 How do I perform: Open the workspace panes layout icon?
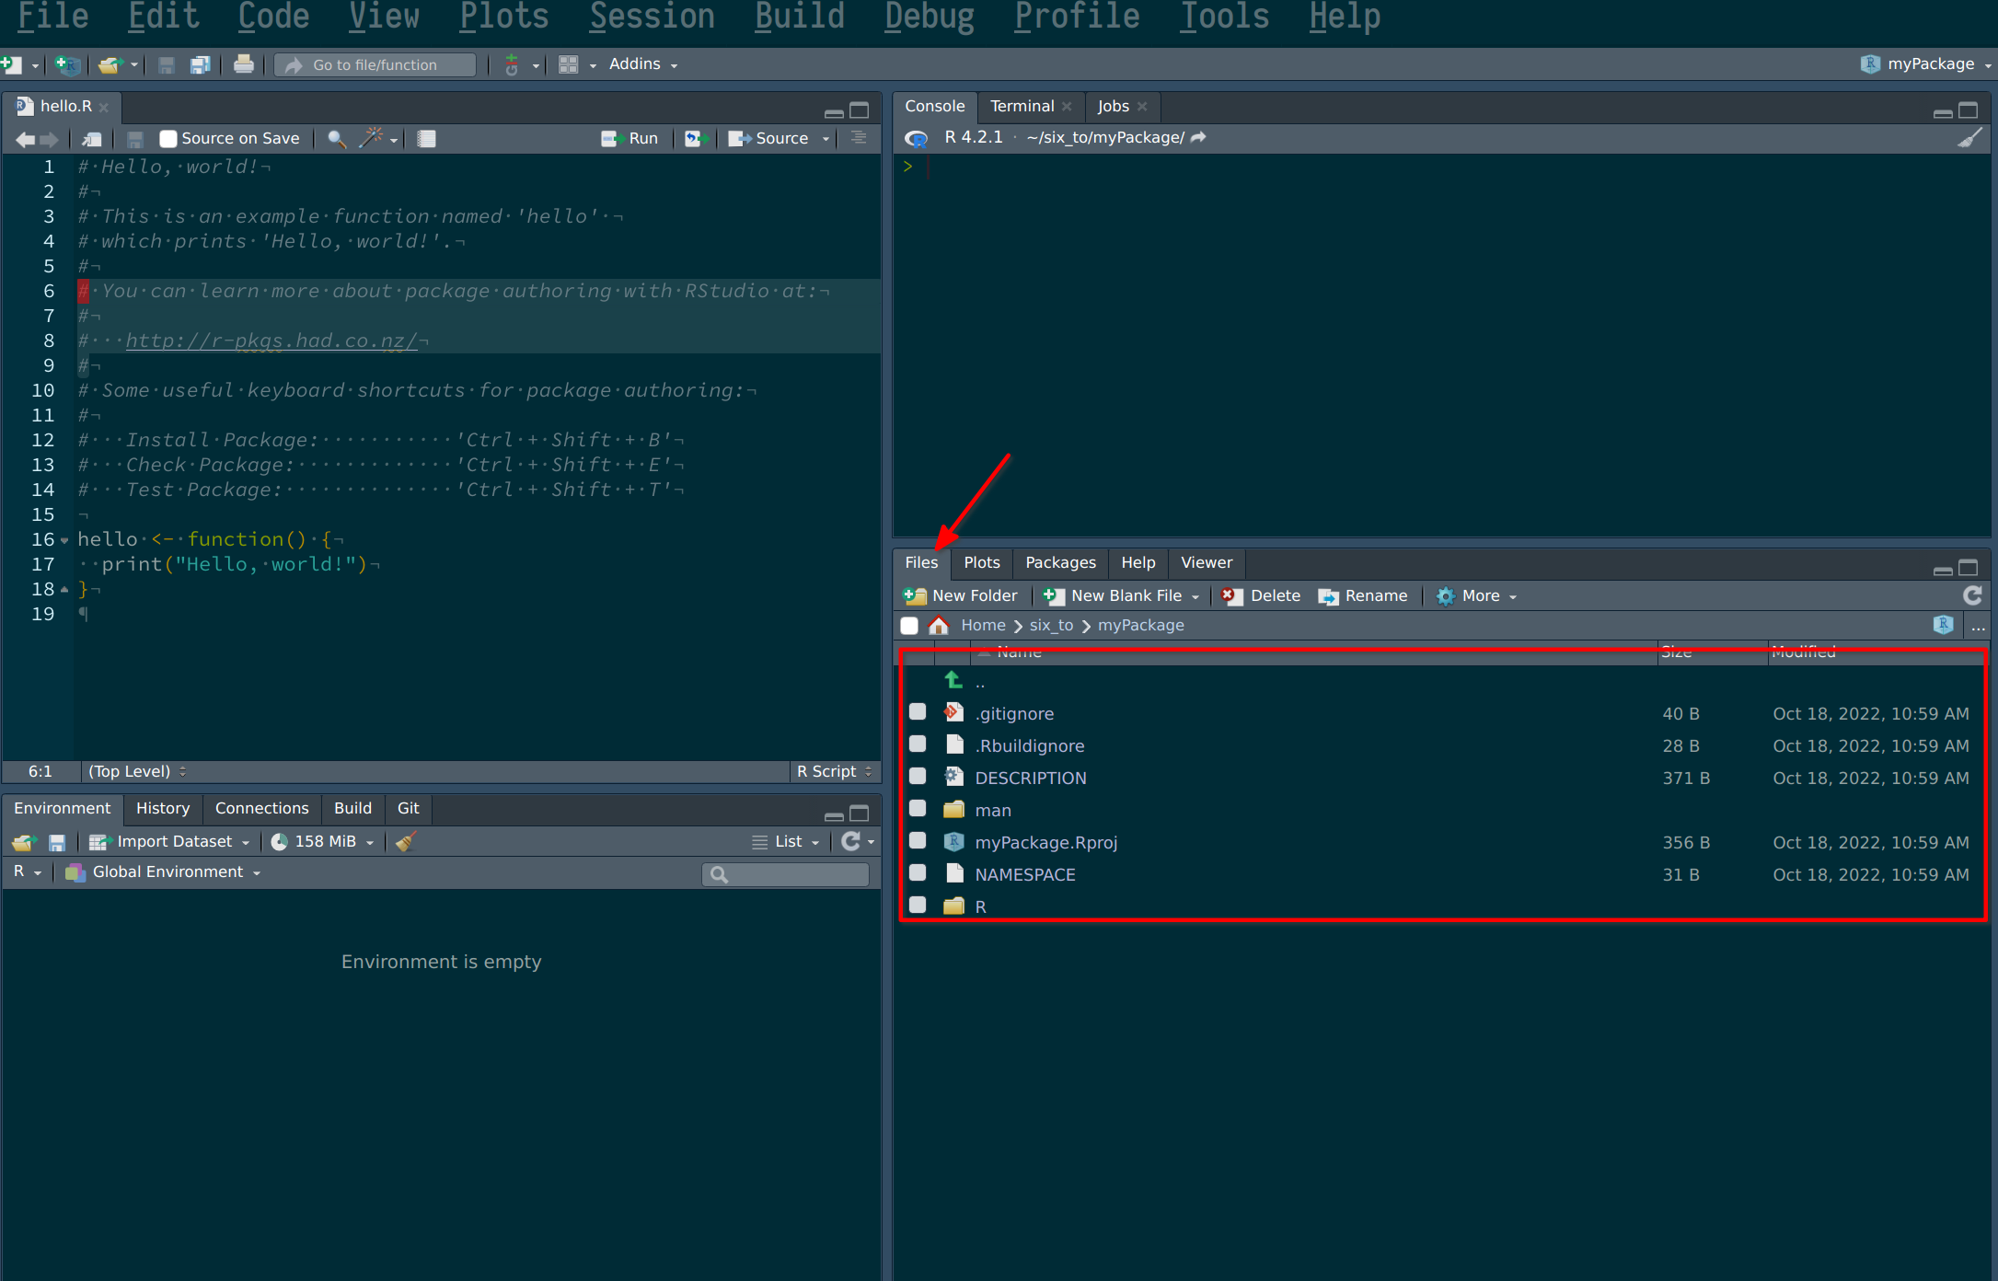569,64
